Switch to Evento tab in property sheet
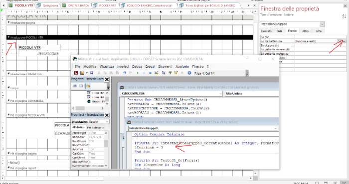Viewport: 349px width, 184px height. (292, 31)
